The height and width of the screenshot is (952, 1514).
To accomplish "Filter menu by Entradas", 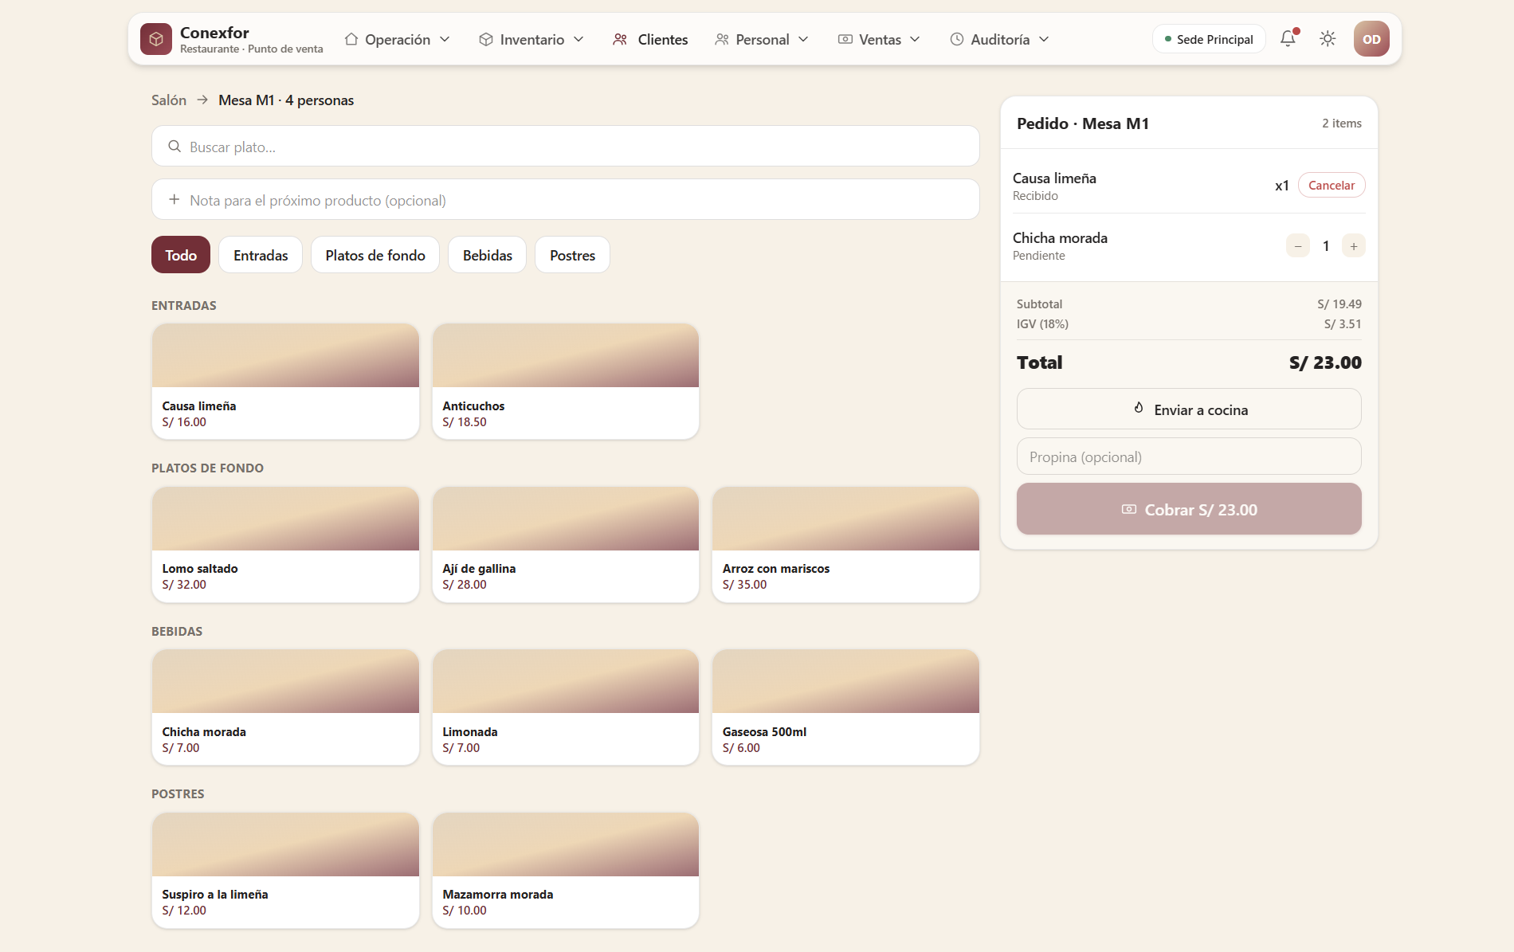I will 261,255.
